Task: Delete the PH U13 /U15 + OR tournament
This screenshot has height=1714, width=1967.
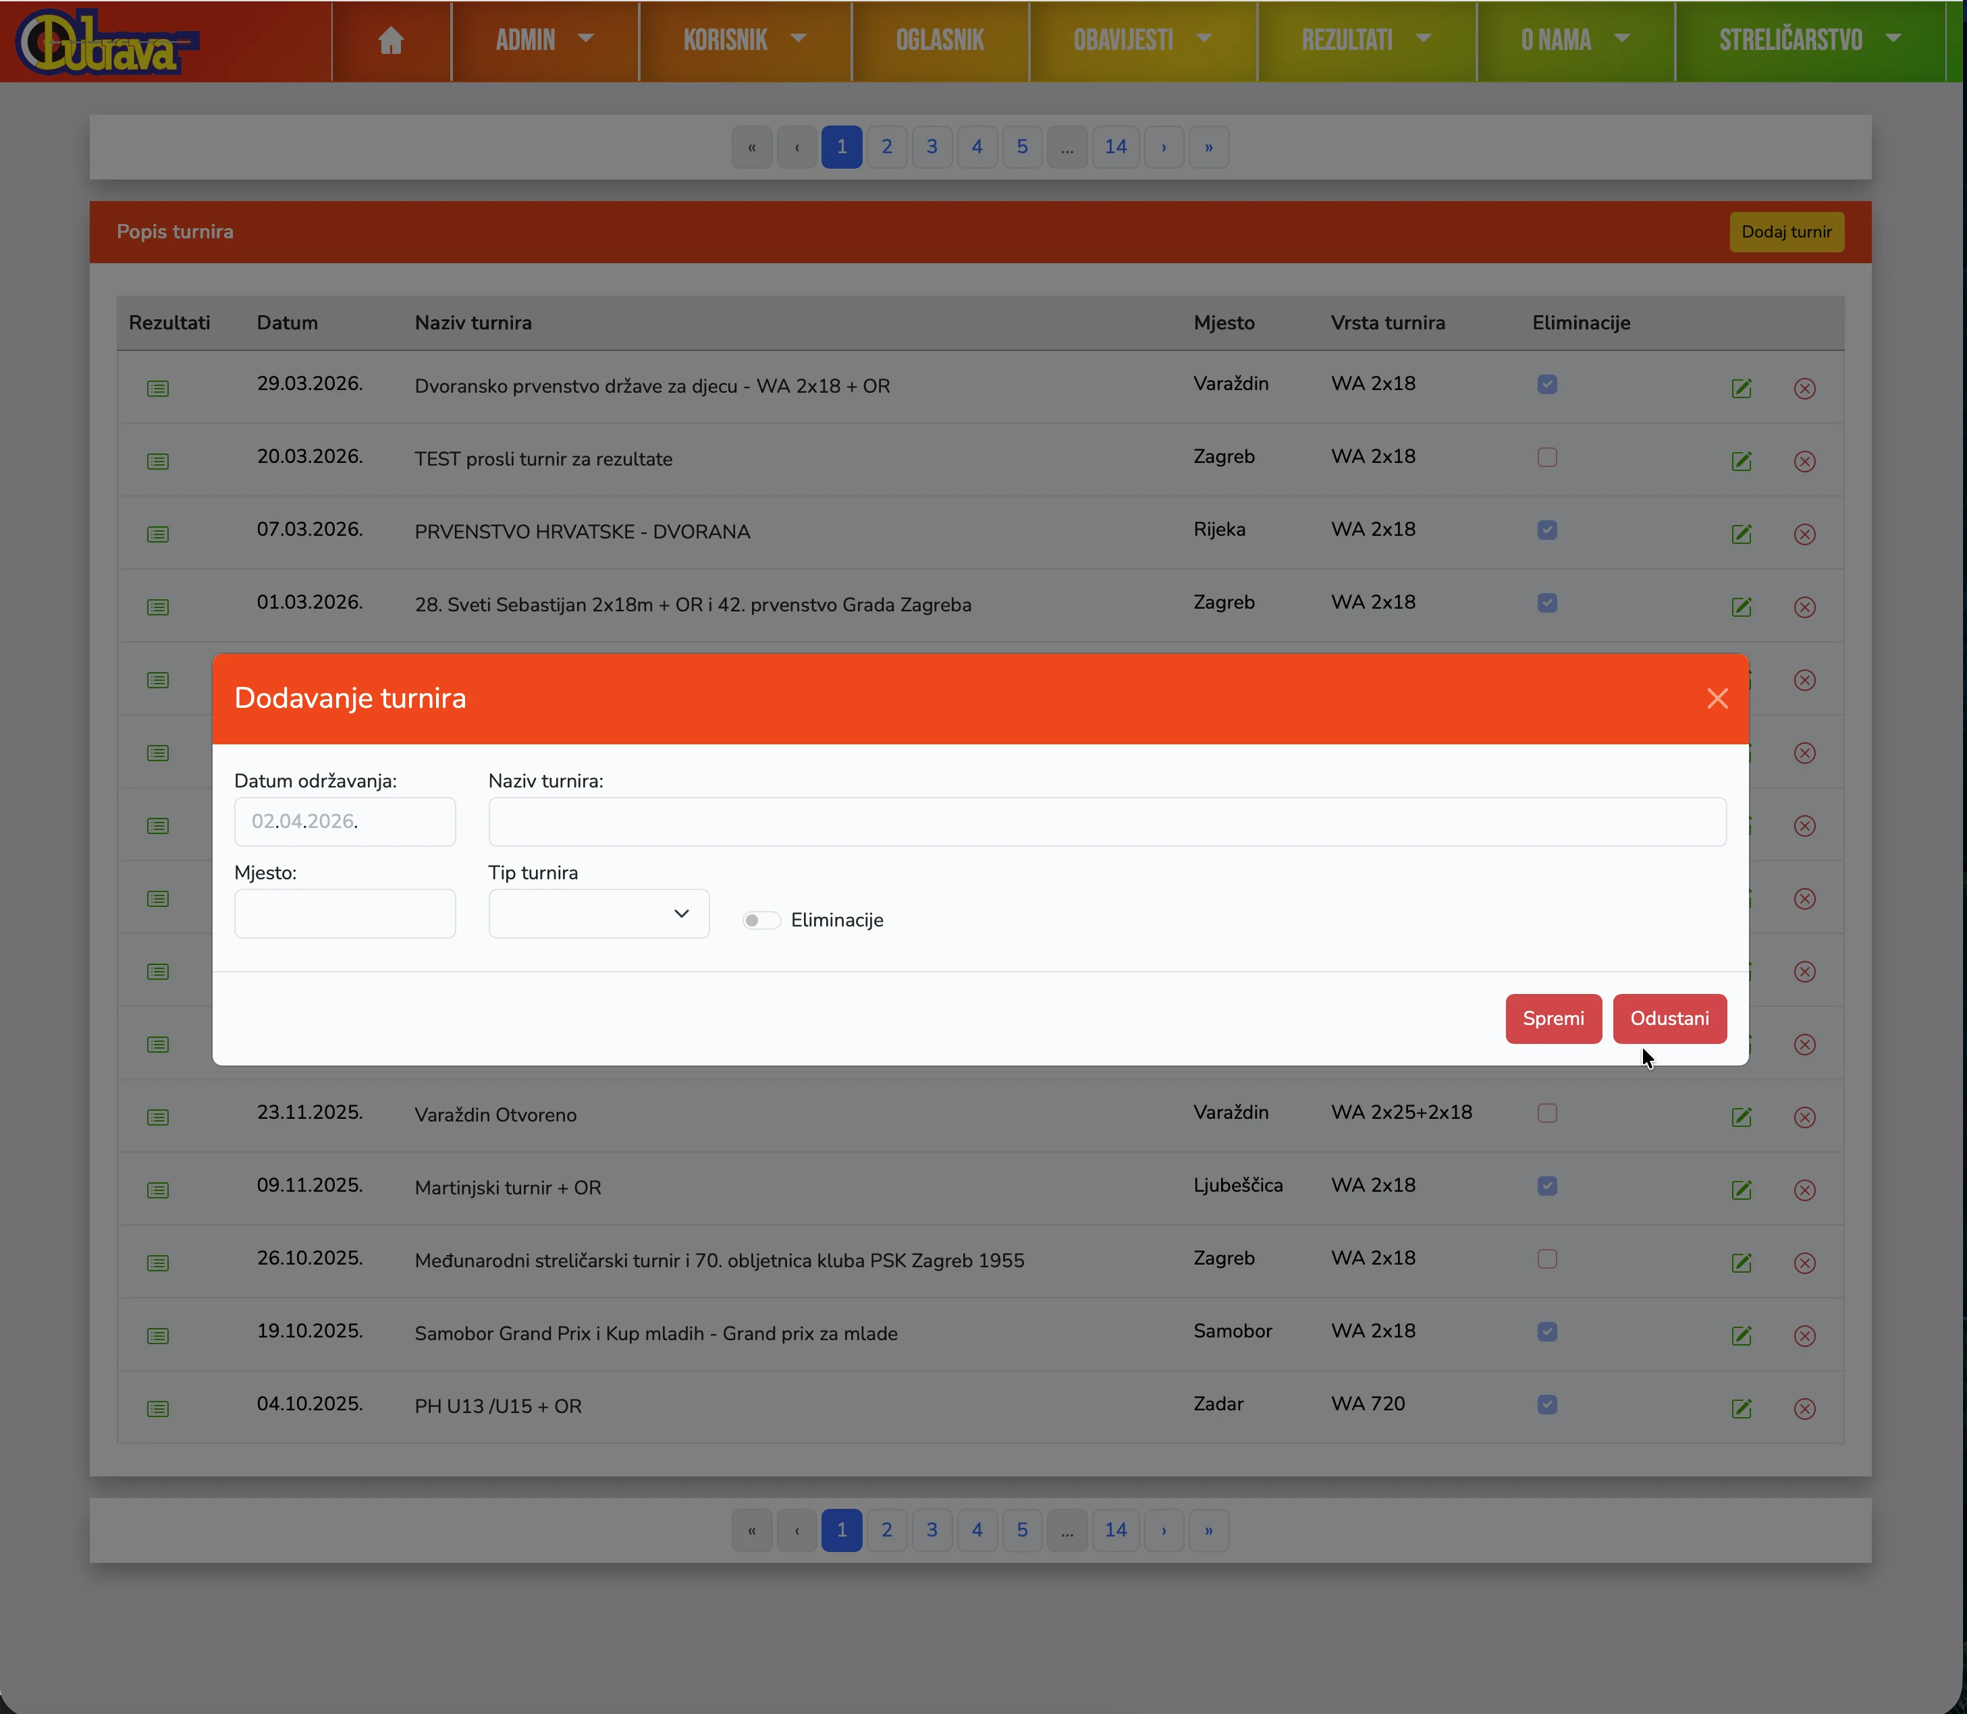Action: 1804,1409
